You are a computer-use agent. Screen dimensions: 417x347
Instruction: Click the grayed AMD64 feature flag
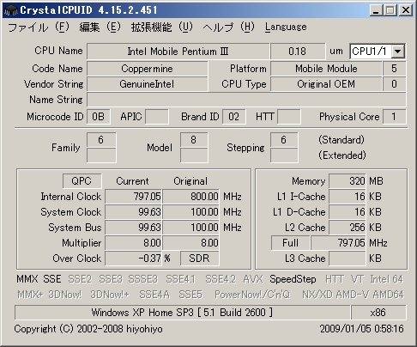(389, 295)
